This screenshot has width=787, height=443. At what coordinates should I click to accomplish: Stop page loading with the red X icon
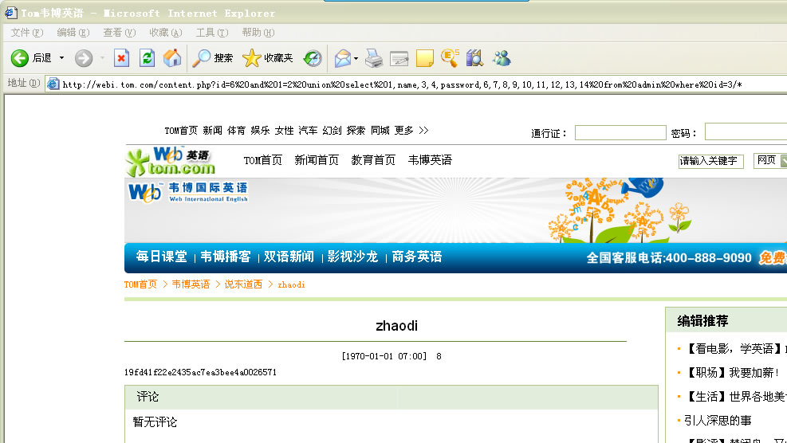tap(121, 58)
